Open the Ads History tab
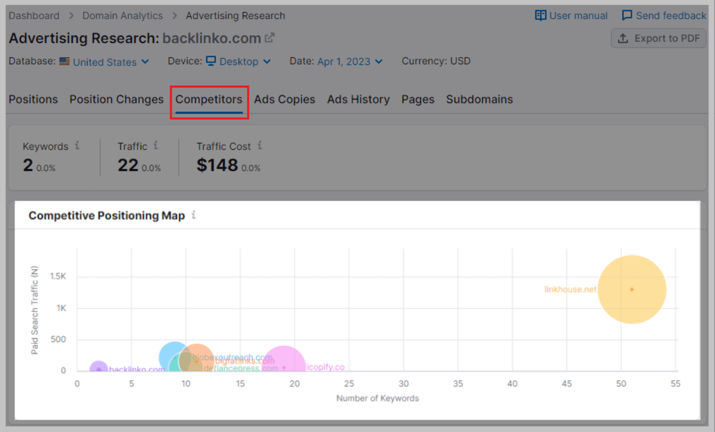Viewport: 715px width, 432px height. (358, 99)
